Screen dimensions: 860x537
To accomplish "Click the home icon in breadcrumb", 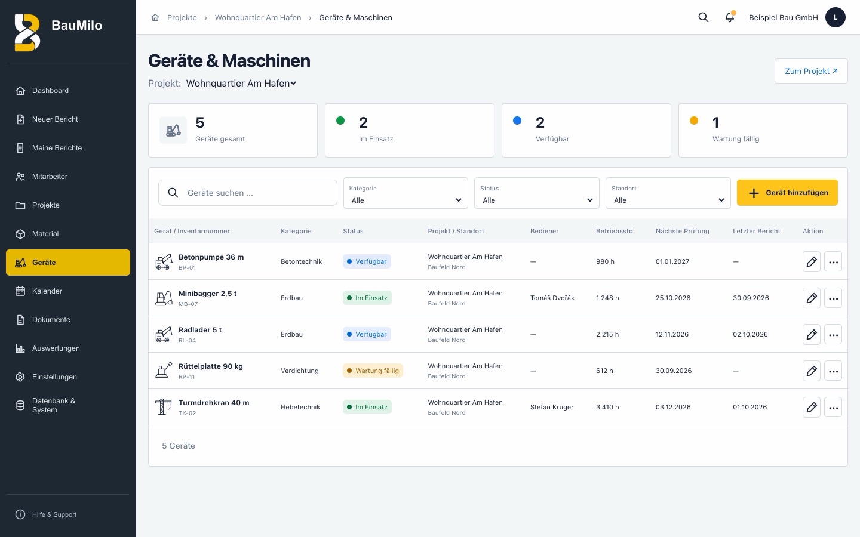I will 155,17.
